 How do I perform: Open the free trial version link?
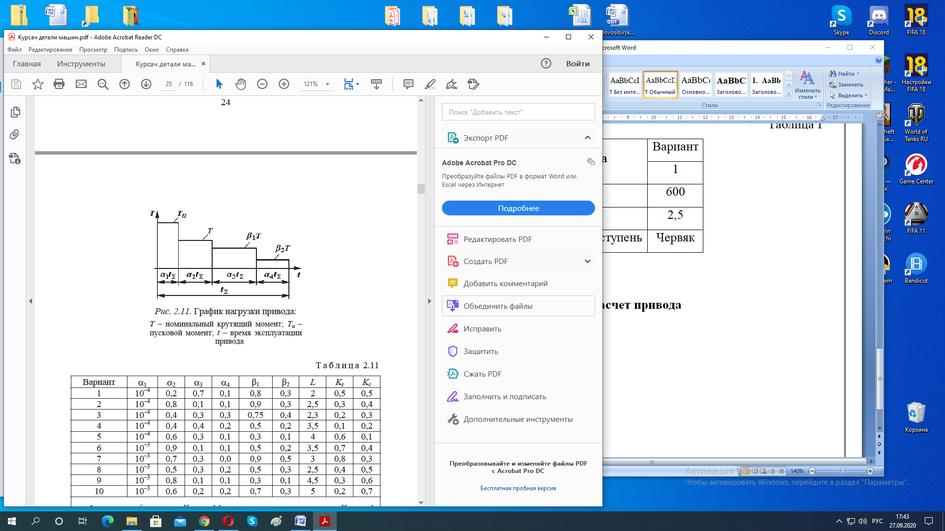(518, 488)
